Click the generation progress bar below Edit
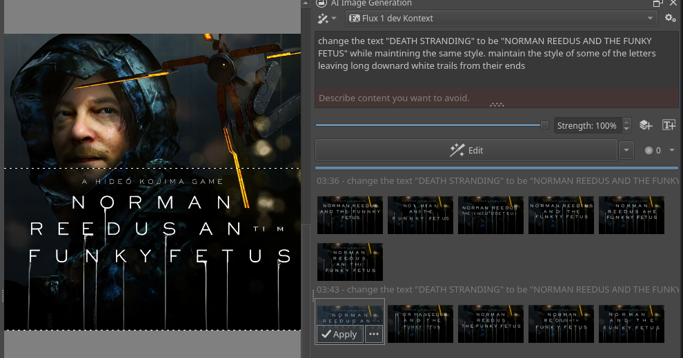This screenshot has width=683, height=358. click(x=497, y=168)
